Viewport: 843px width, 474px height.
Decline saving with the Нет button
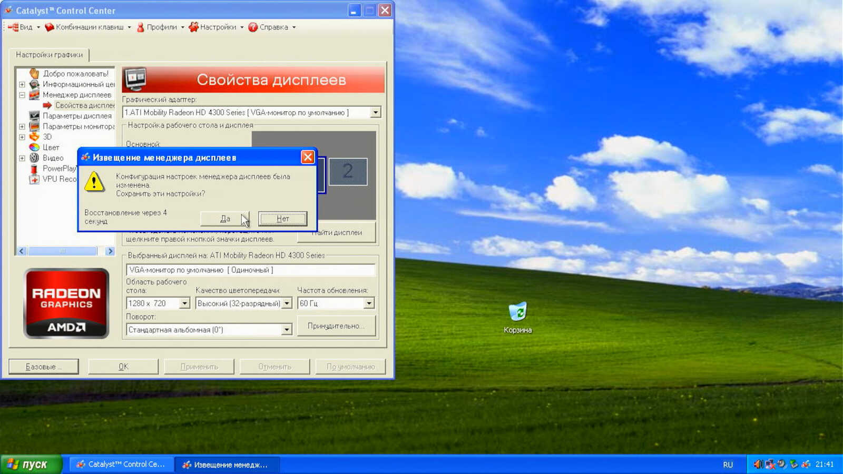[283, 219]
